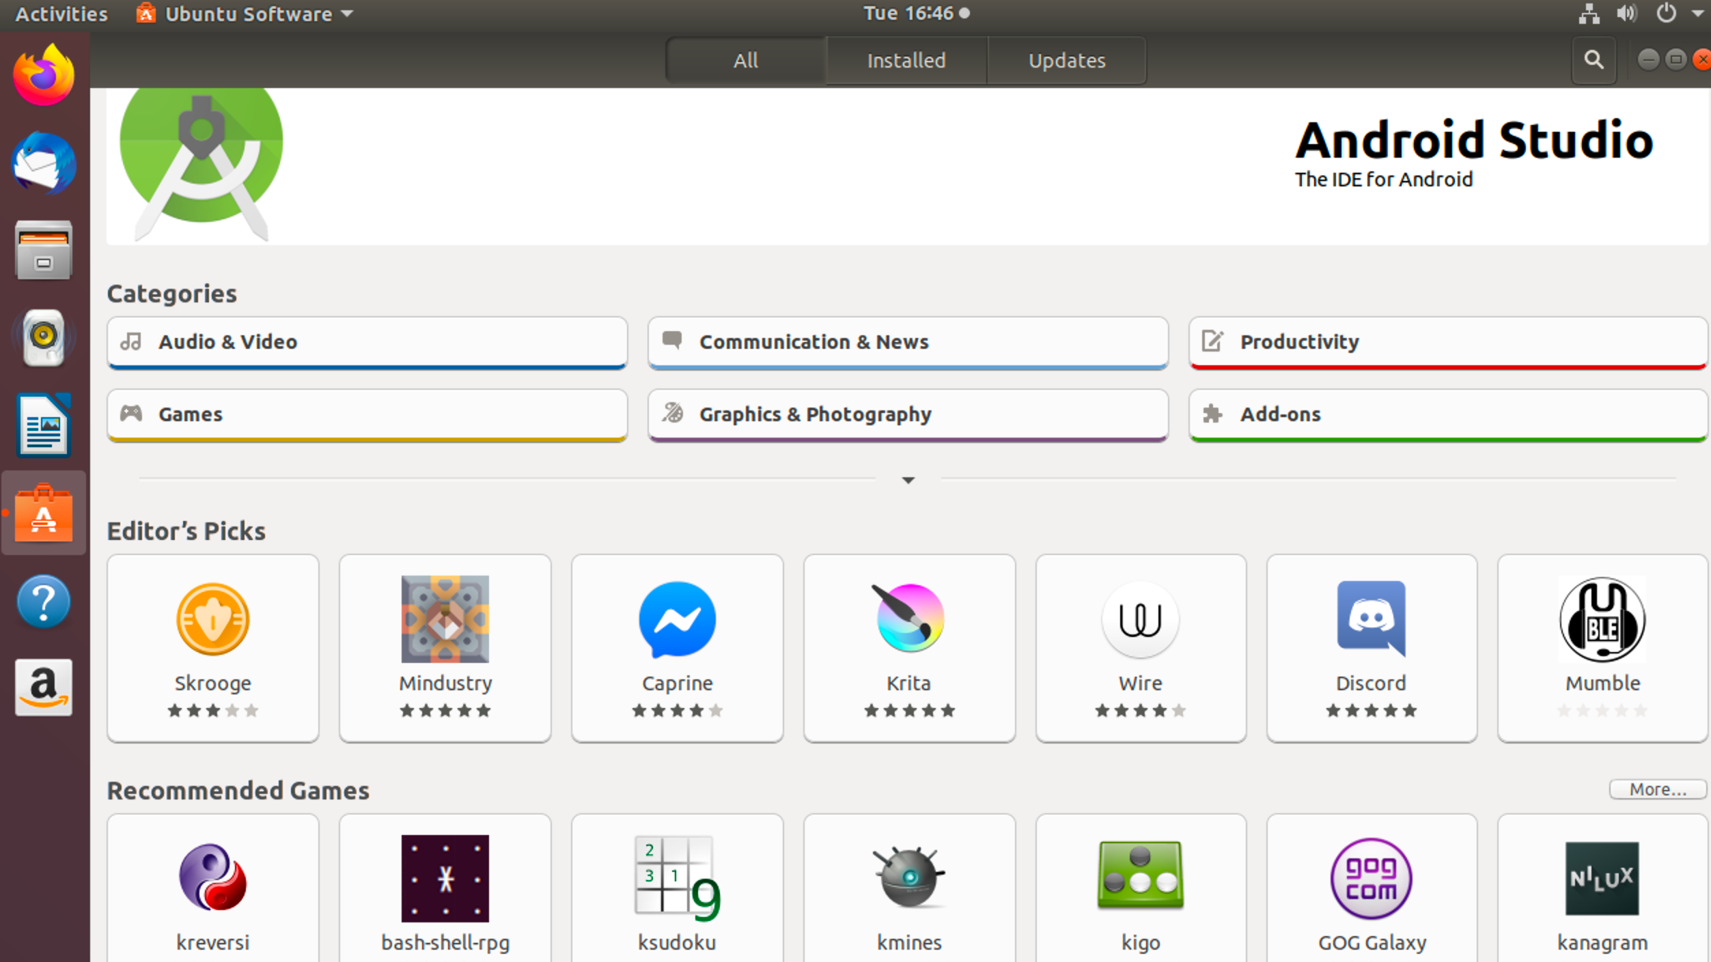This screenshot has width=1711, height=962.
Task: Open the Android Studio featured banner
Action: click(x=907, y=165)
